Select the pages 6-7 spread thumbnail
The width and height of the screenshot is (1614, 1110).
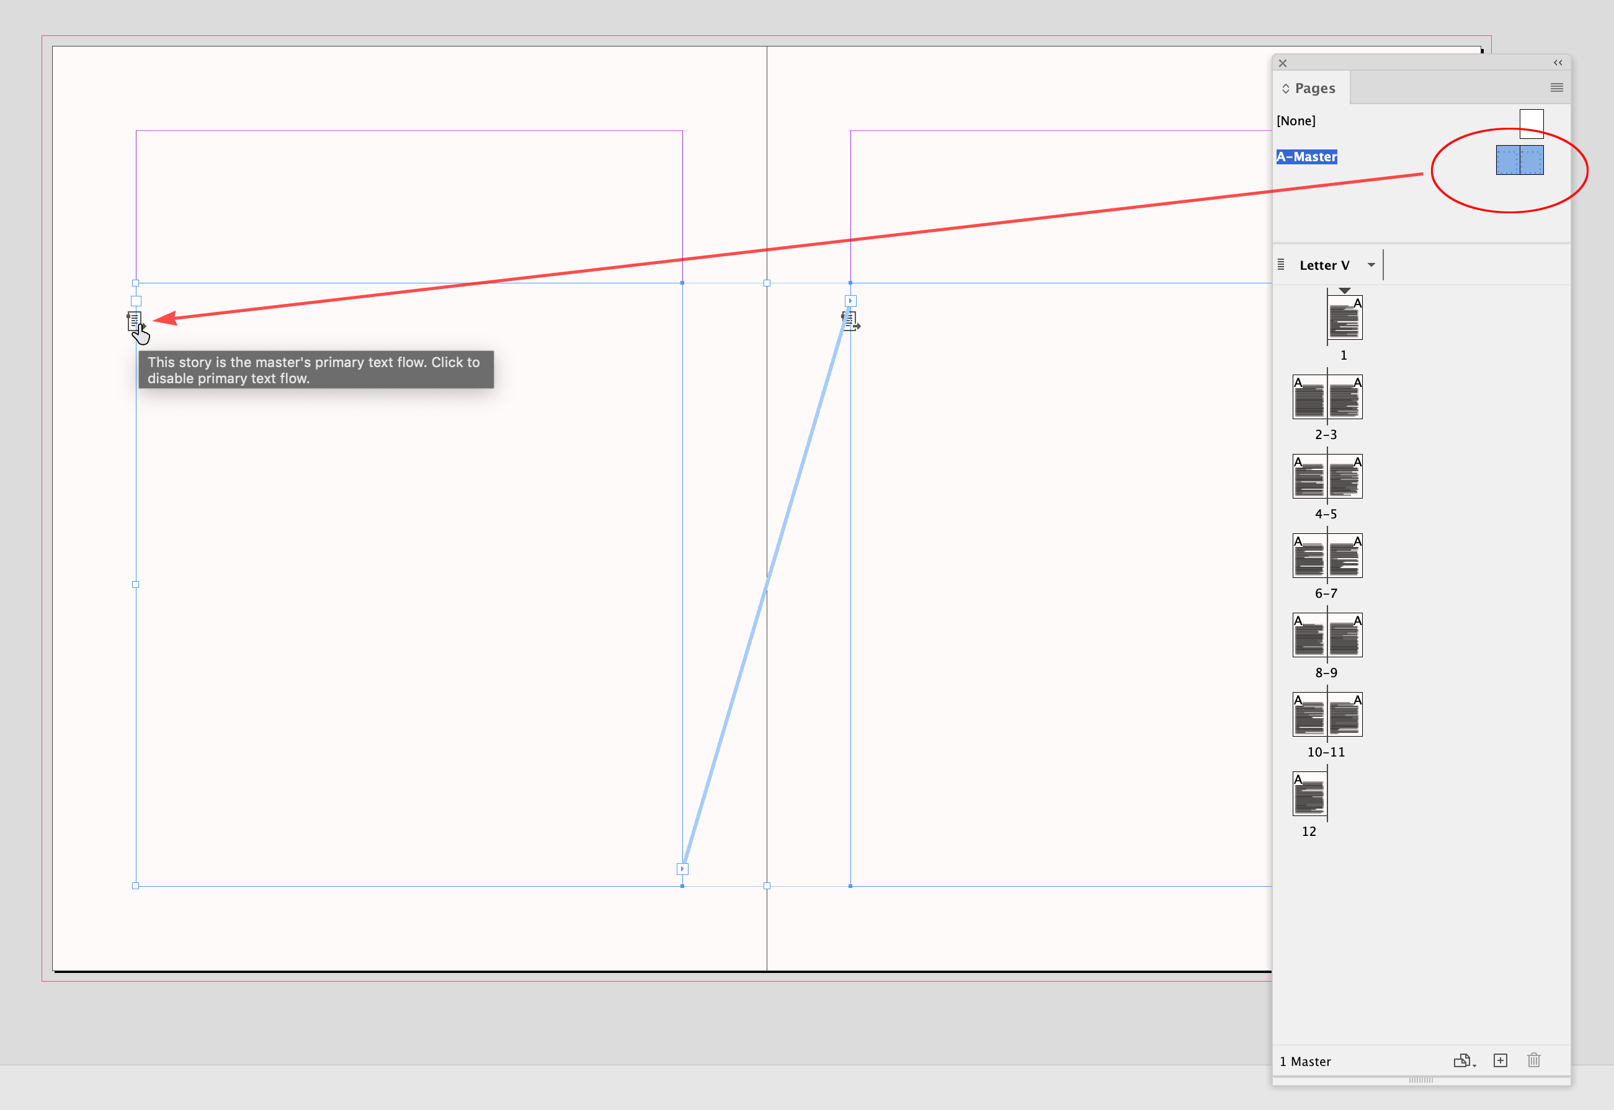(x=1327, y=556)
